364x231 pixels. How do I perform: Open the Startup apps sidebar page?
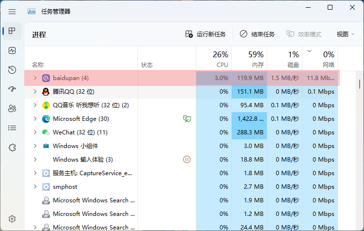[x=12, y=89]
